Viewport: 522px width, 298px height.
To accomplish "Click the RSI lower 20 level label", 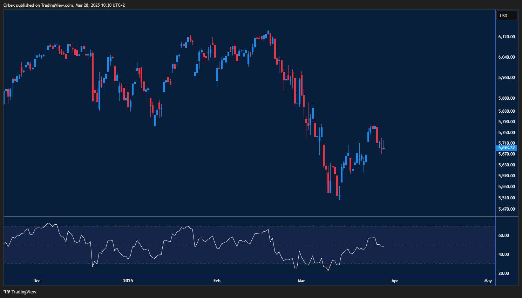I will (503, 273).
